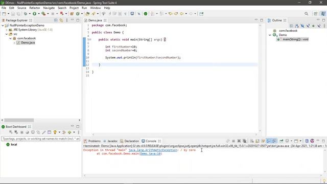Image resolution: width=327 pixels, height=184 pixels.
Task: Open Package Explorer view menu
Action: 67,20
